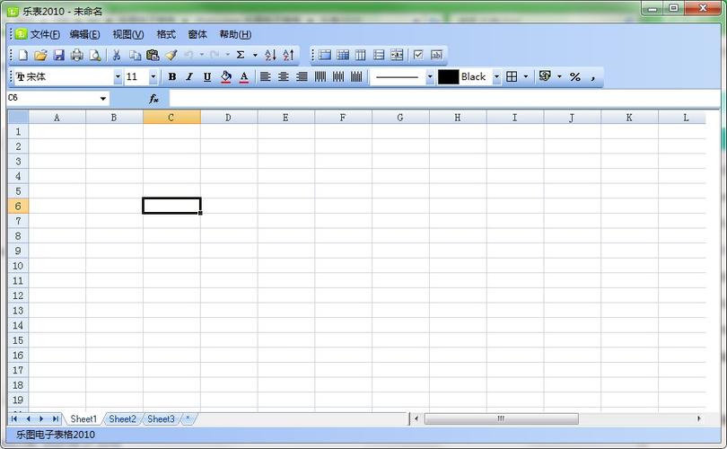Toggle bold formatting
This screenshot has height=449, width=727.
[172, 77]
